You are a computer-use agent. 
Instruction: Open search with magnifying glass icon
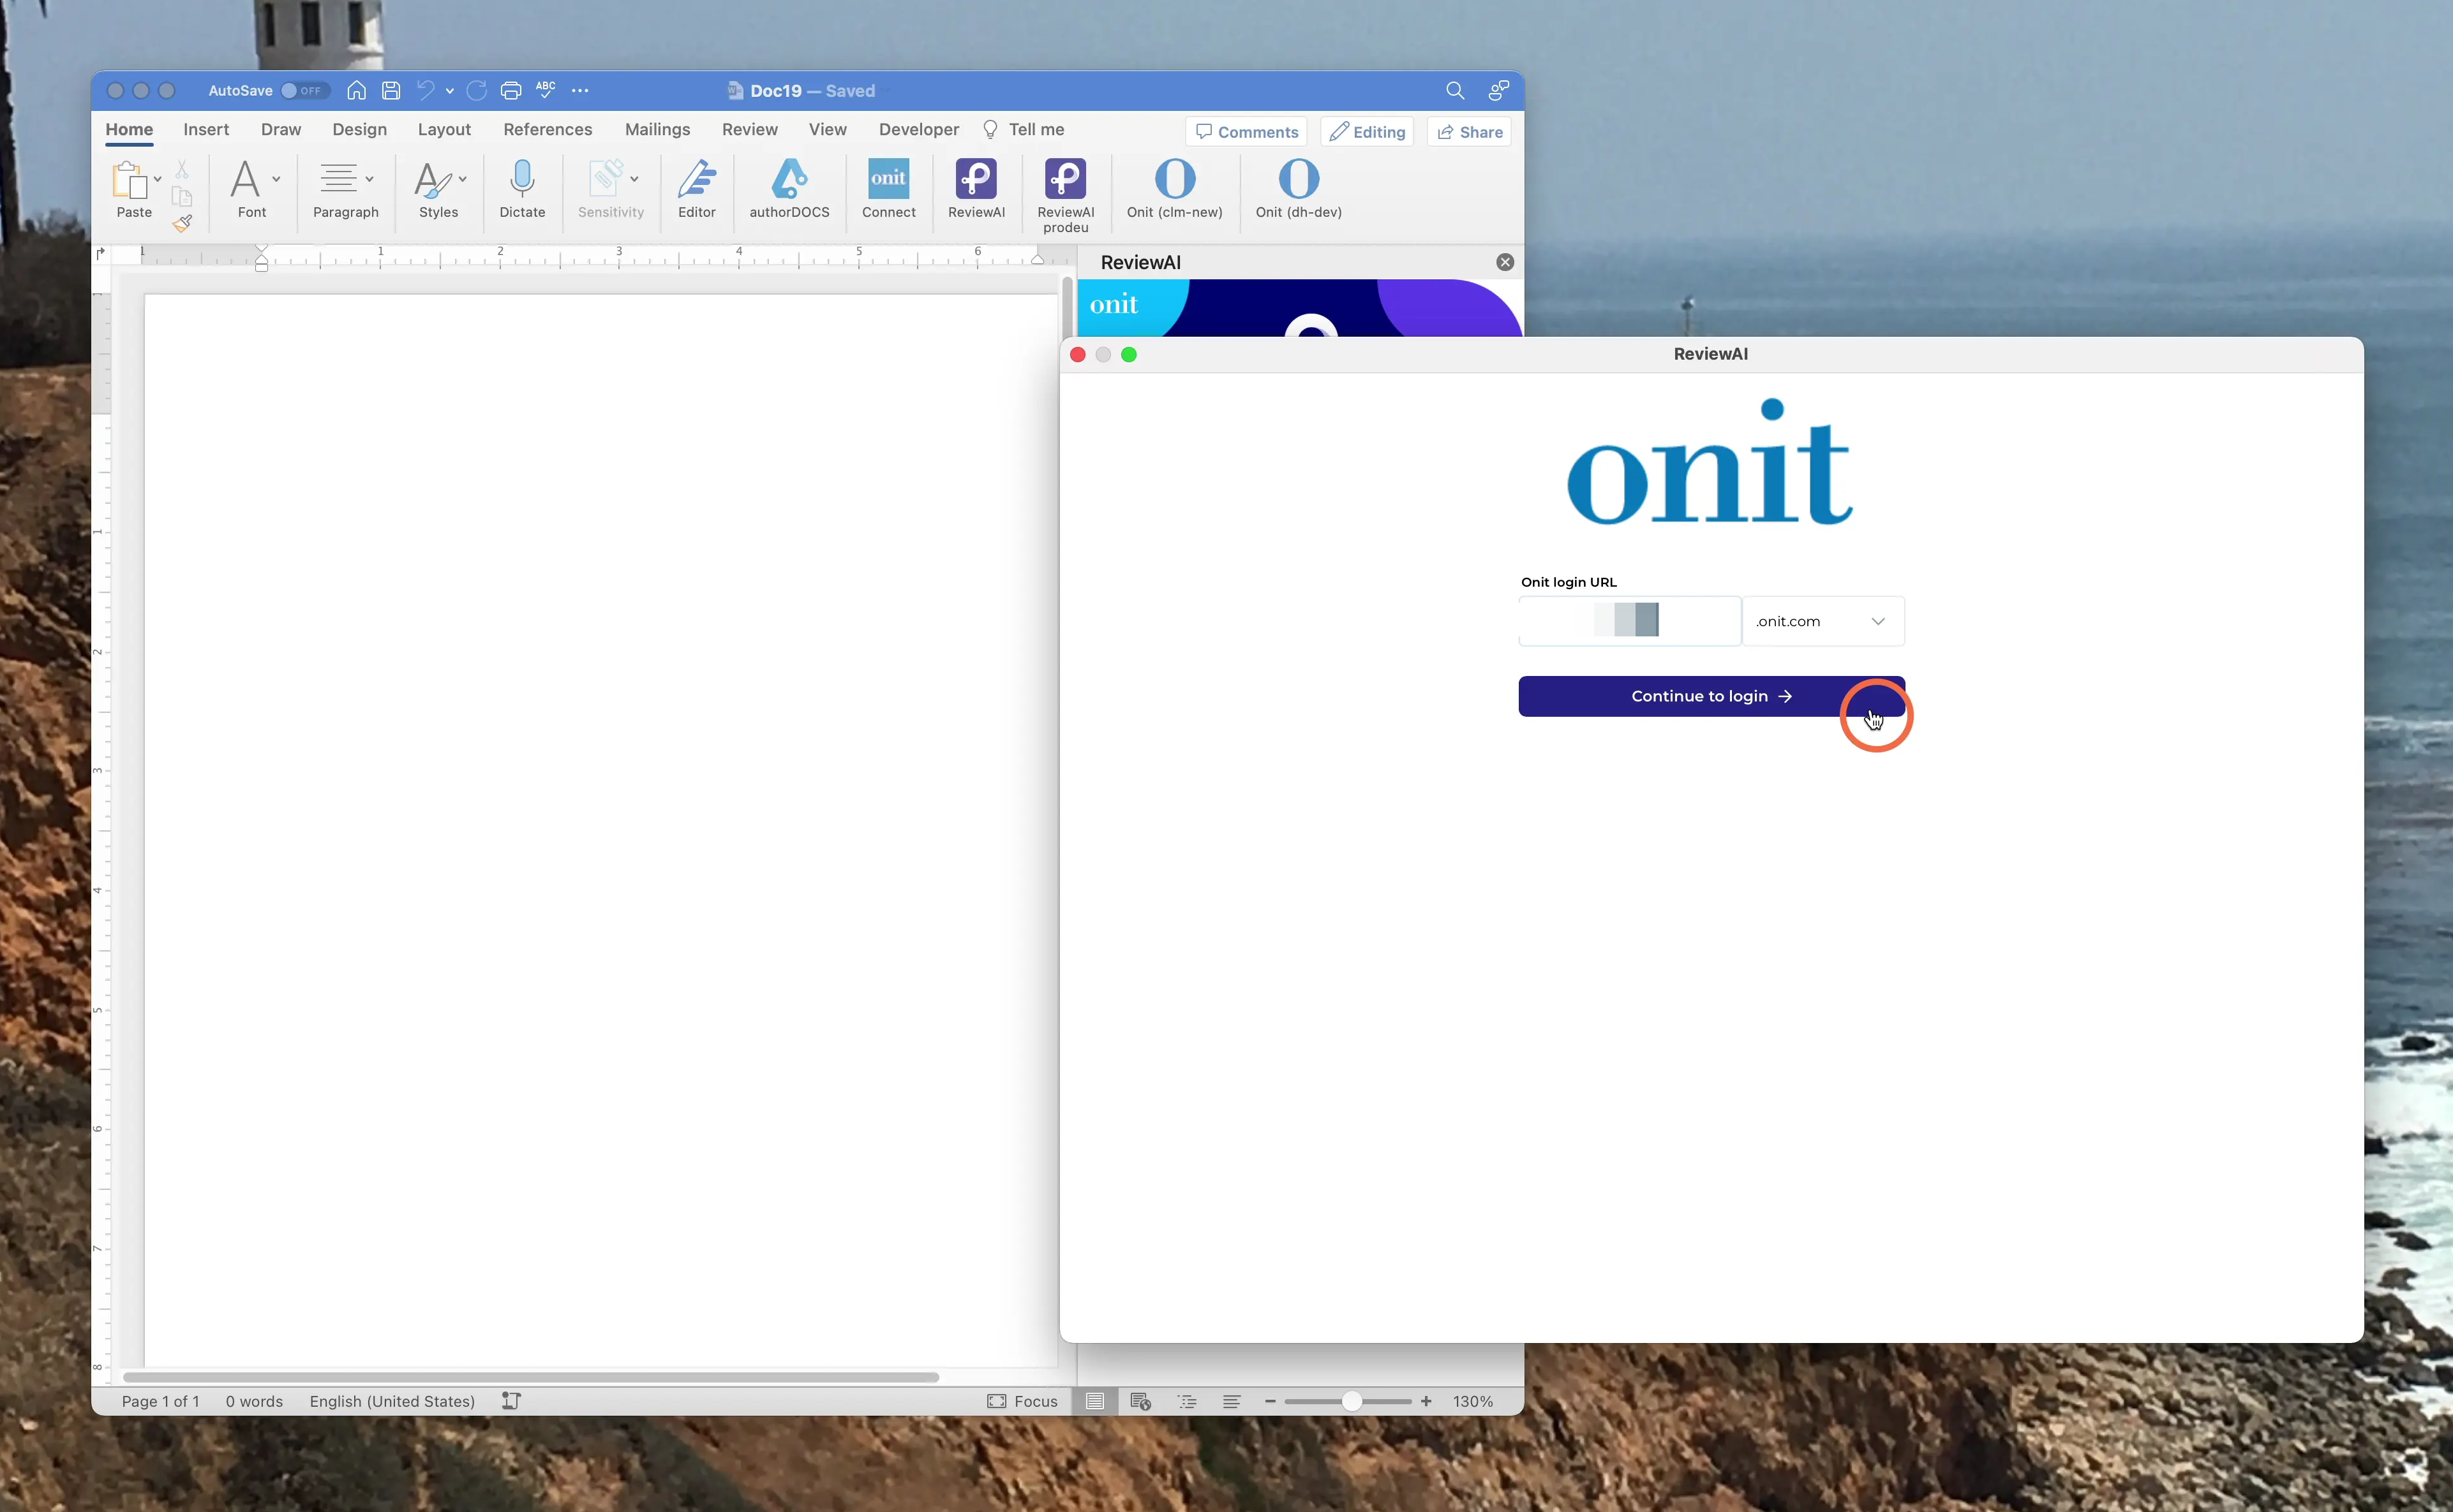1454,91
